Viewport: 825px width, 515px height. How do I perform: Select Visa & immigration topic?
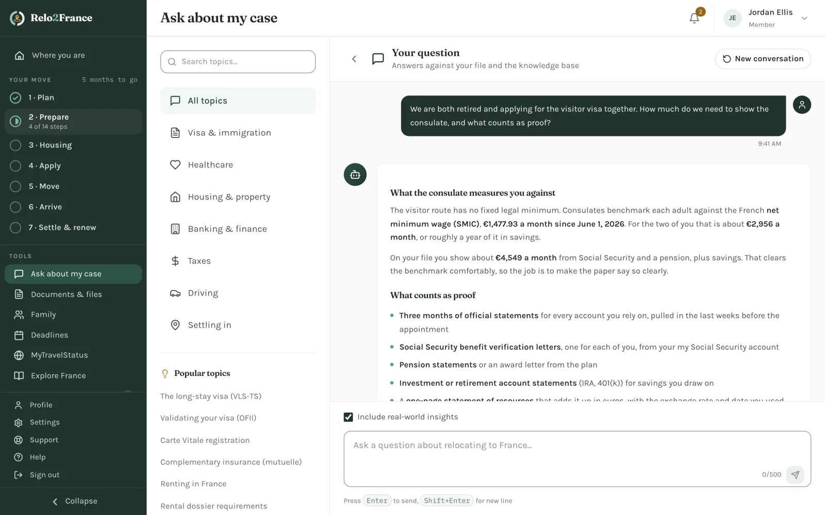click(x=238, y=133)
